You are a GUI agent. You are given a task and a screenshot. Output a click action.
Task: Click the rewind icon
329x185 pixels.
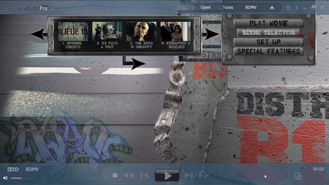129,176
